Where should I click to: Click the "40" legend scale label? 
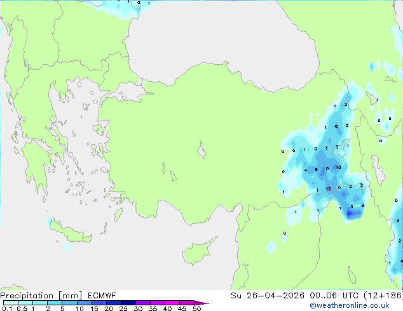click(x=167, y=308)
